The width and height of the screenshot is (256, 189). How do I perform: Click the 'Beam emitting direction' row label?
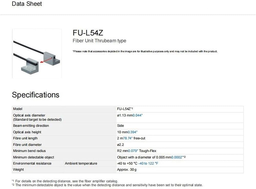[x=31, y=126]
